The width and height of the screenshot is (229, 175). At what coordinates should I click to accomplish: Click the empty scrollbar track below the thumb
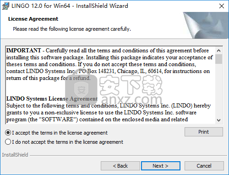point(218,90)
